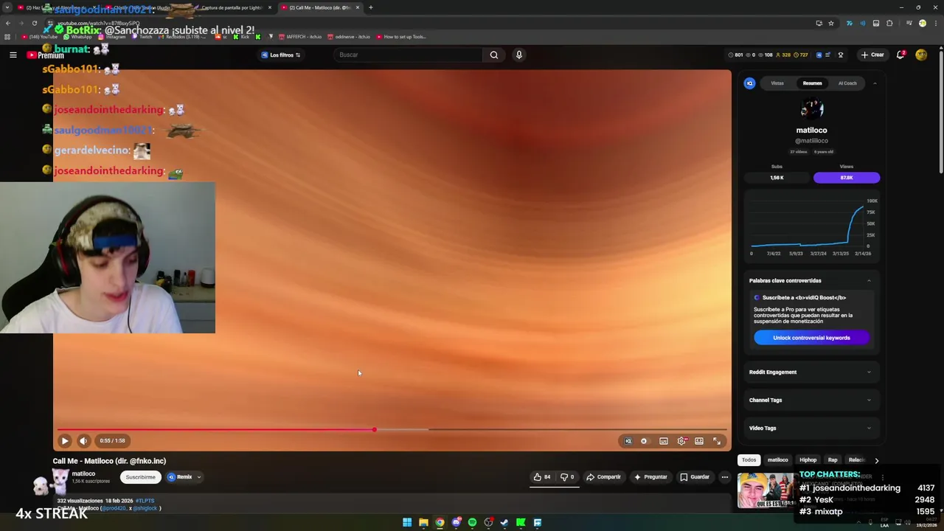The width and height of the screenshot is (944, 531).
Task: Reload the page
Action: (34, 23)
